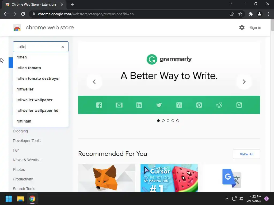The width and height of the screenshot is (274, 205).
Task: Open File Explorer from the taskbar
Action: coord(20,199)
